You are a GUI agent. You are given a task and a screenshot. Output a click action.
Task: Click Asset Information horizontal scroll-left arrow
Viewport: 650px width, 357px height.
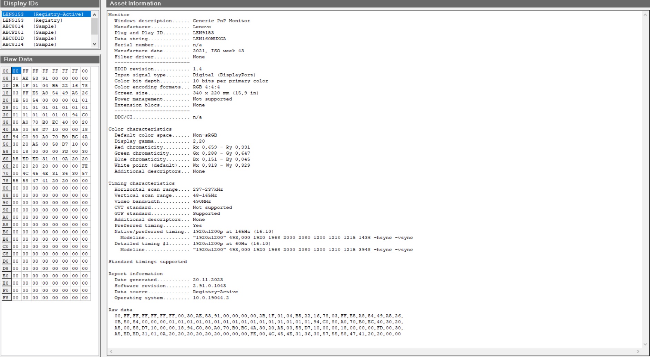click(111, 351)
